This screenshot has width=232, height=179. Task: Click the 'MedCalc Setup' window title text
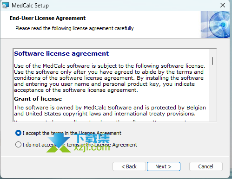pyautogui.click(x=30, y=6)
